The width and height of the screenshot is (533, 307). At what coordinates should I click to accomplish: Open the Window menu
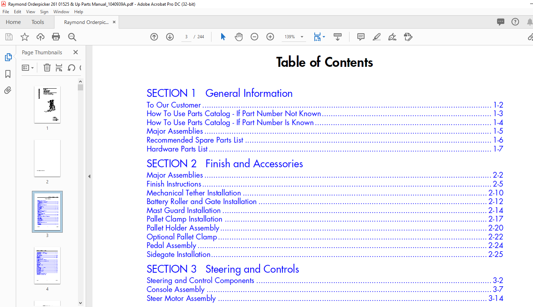[61, 12]
